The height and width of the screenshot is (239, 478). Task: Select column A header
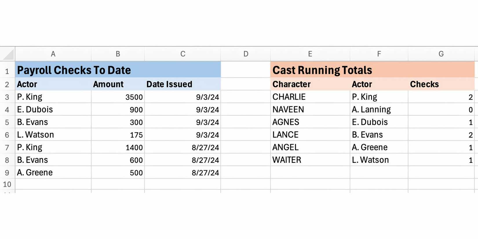click(x=53, y=54)
